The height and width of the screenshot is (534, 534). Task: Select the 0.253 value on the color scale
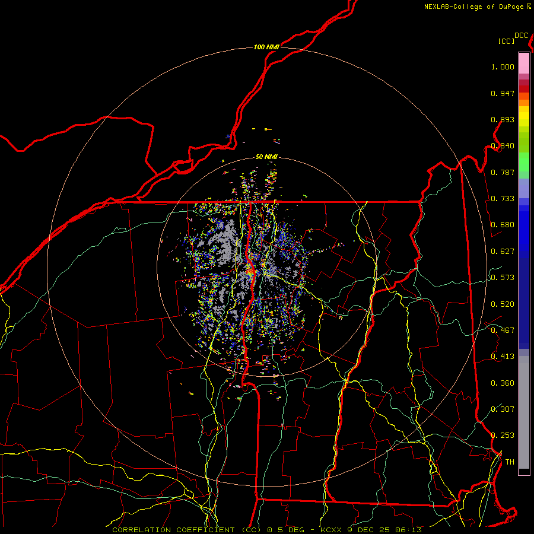pos(503,436)
